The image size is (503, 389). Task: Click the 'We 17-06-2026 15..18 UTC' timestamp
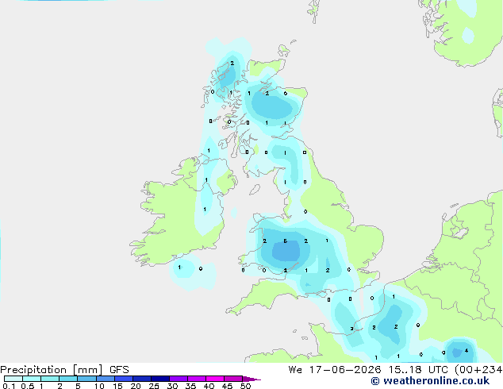370,370
